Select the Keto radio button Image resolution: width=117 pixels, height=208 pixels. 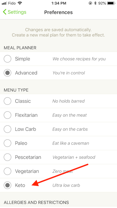point(8,185)
